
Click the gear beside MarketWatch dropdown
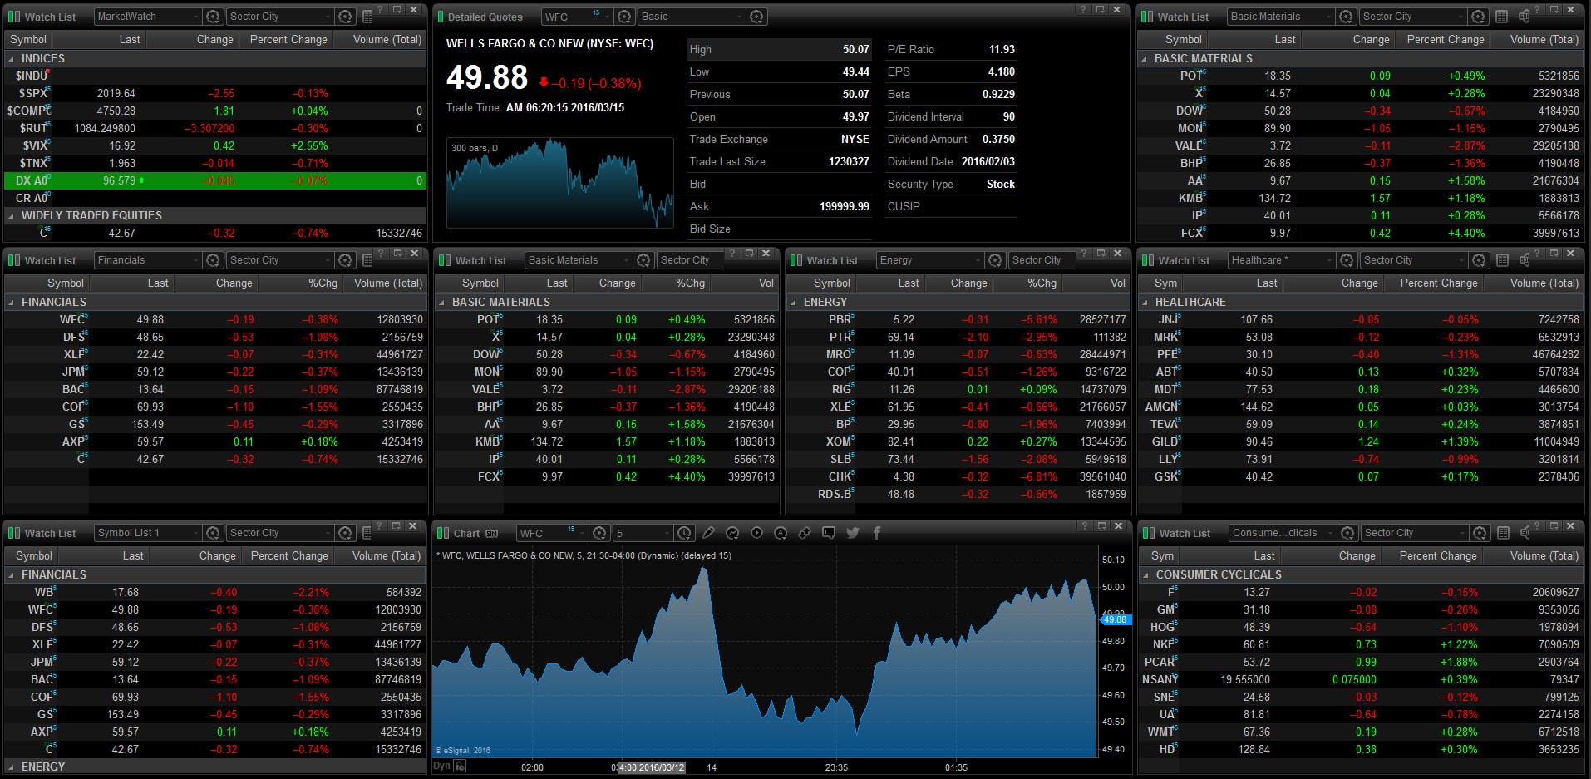click(214, 17)
